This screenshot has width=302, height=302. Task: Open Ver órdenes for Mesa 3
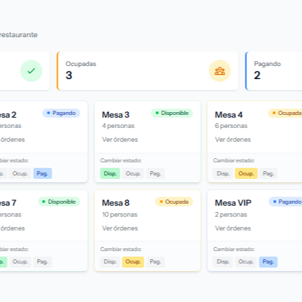(x=120, y=140)
